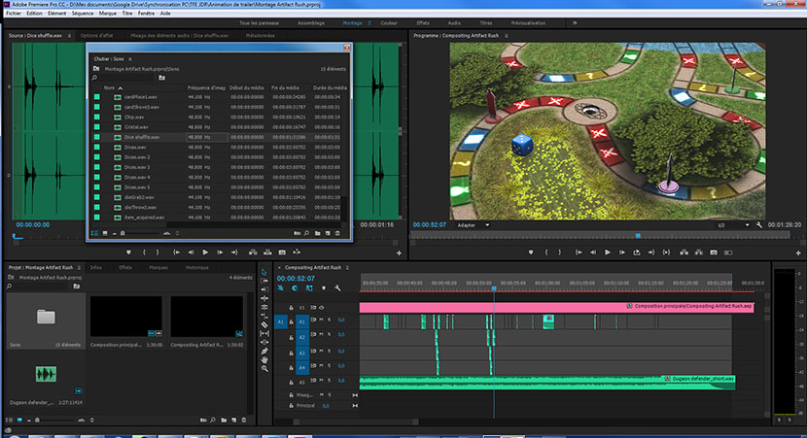Toggle V1 track output eye
The width and height of the screenshot is (807, 438).
pos(322,308)
